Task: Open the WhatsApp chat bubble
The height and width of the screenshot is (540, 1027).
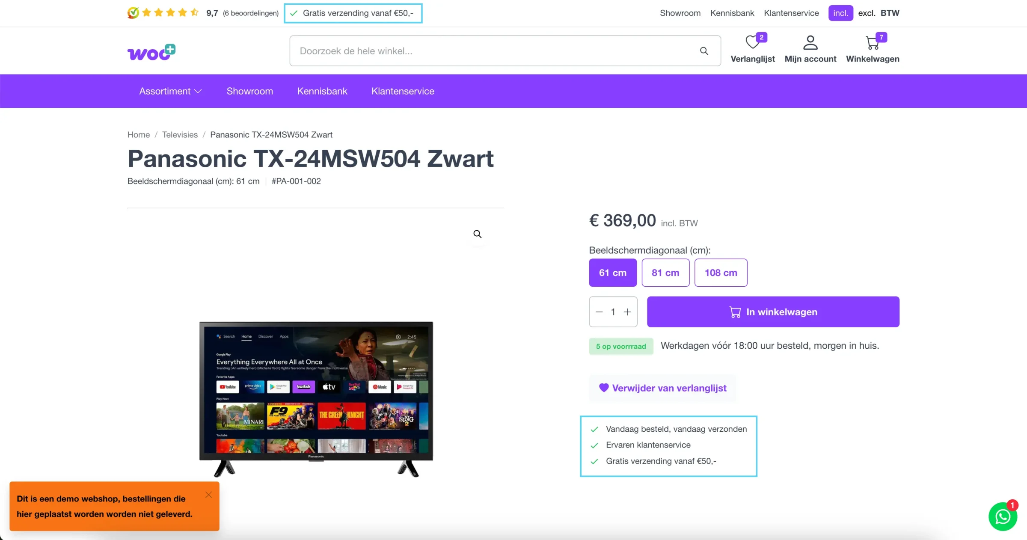Action: [x=1003, y=516]
